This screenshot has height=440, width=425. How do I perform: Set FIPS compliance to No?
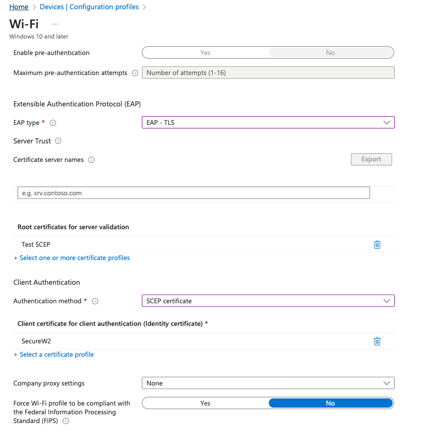click(330, 403)
